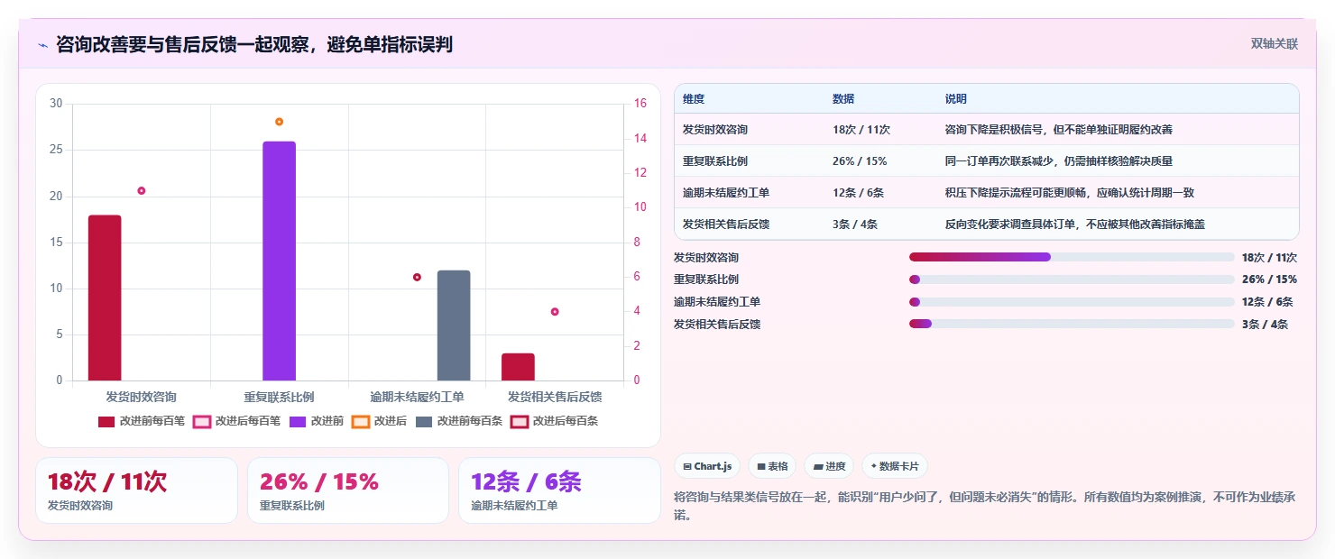
Task: Click the x-axis label 逾期未结履约工单
Action: pos(417,397)
